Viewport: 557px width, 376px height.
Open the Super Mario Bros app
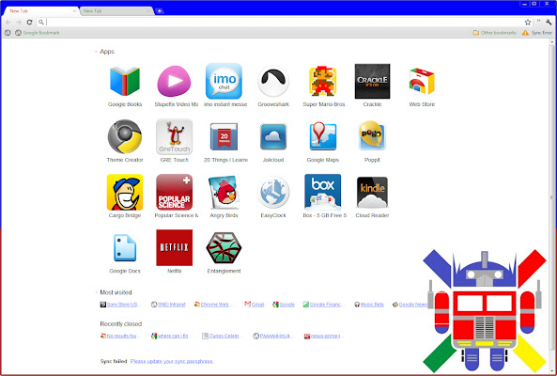pyautogui.click(x=322, y=81)
